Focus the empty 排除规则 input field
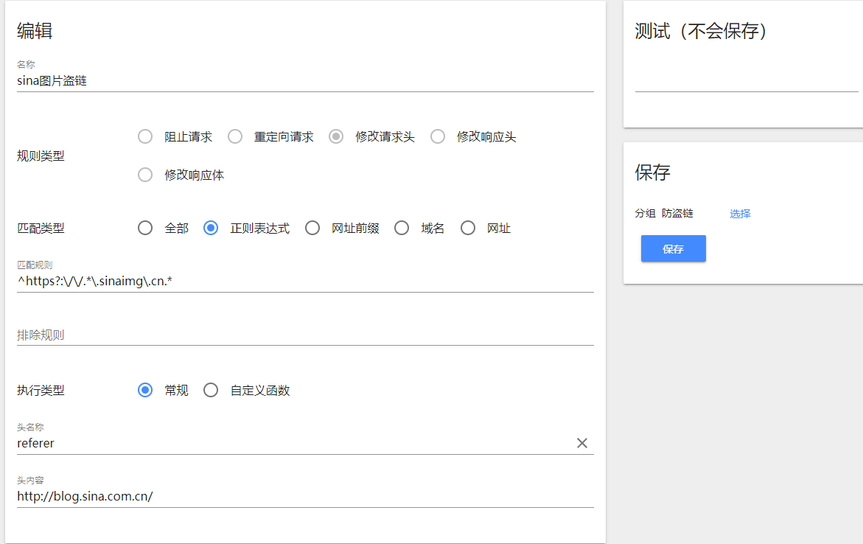Image resolution: width=863 pixels, height=544 pixels. 304,335
